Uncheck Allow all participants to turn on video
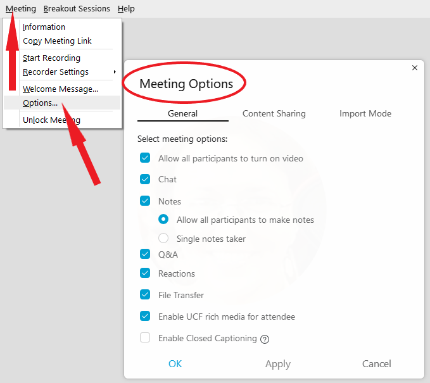Viewport: 430px width, 383px height. coord(145,158)
